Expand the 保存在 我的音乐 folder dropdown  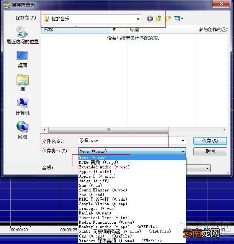coord(138,19)
